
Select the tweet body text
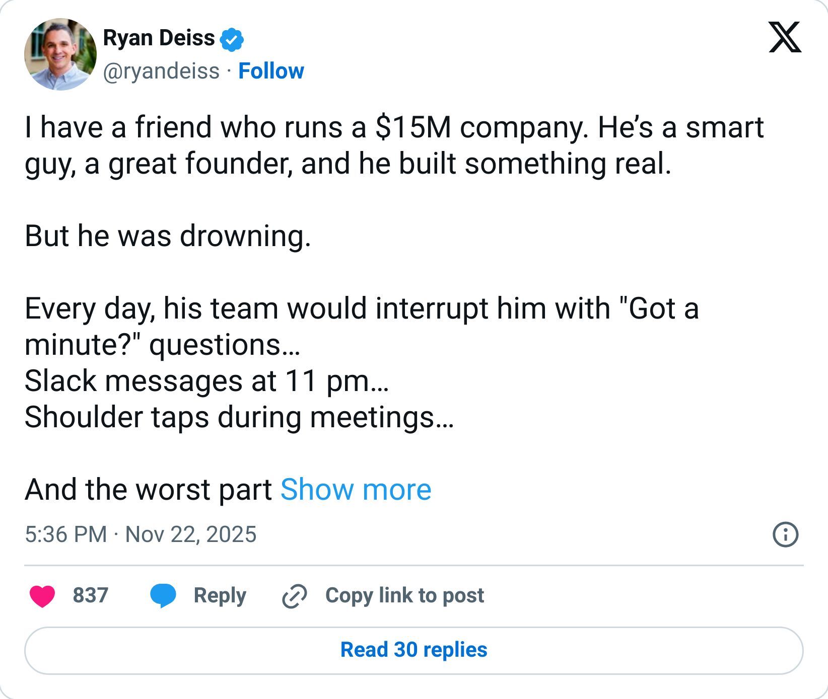353,146
